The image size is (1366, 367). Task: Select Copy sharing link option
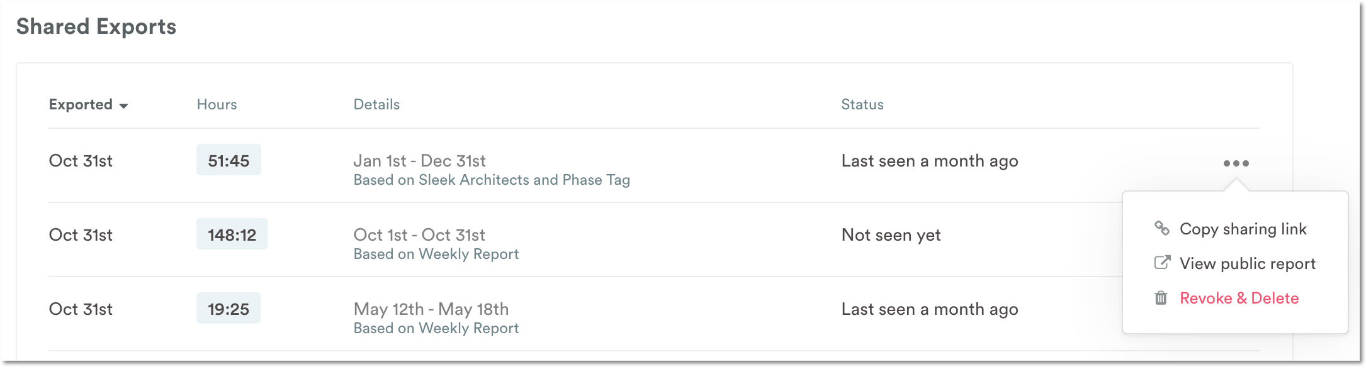point(1243,229)
